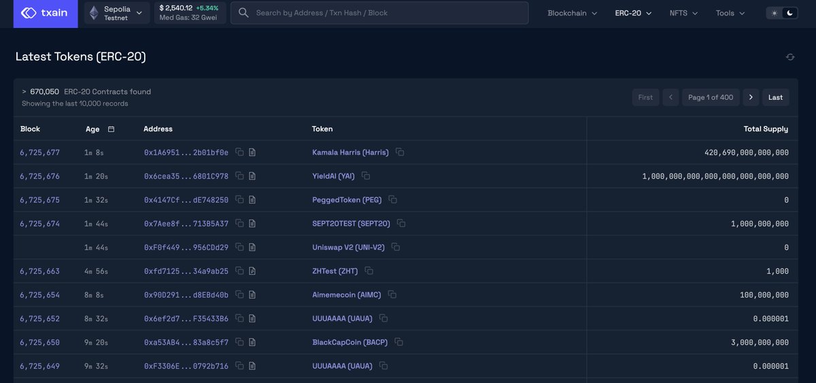This screenshot has width=816, height=383.
Task: Open contract icon for 0x6cea35...6801C978
Action: (x=252, y=177)
